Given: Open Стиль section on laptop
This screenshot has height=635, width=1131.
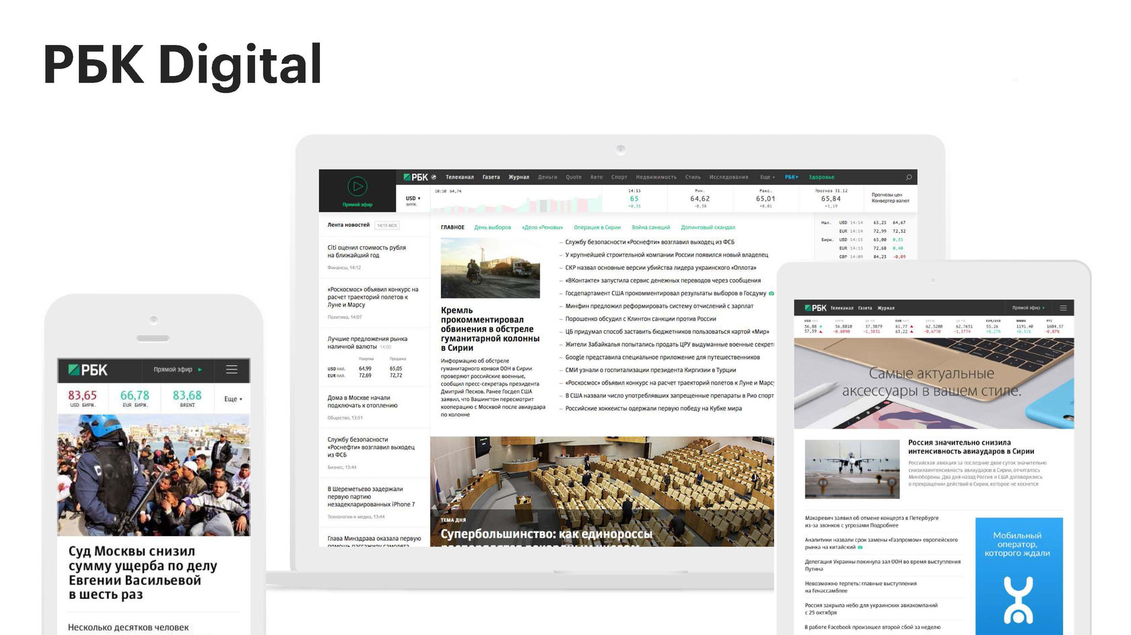Looking at the screenshot, I should (x=693, y=178).
